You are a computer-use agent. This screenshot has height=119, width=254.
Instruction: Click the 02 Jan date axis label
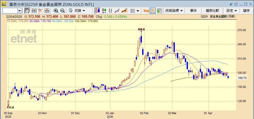(110, 113)
